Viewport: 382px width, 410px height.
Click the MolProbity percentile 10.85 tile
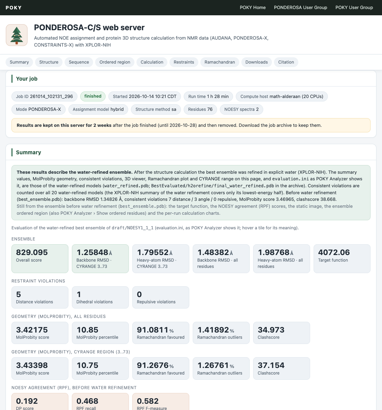coord(100,333)
